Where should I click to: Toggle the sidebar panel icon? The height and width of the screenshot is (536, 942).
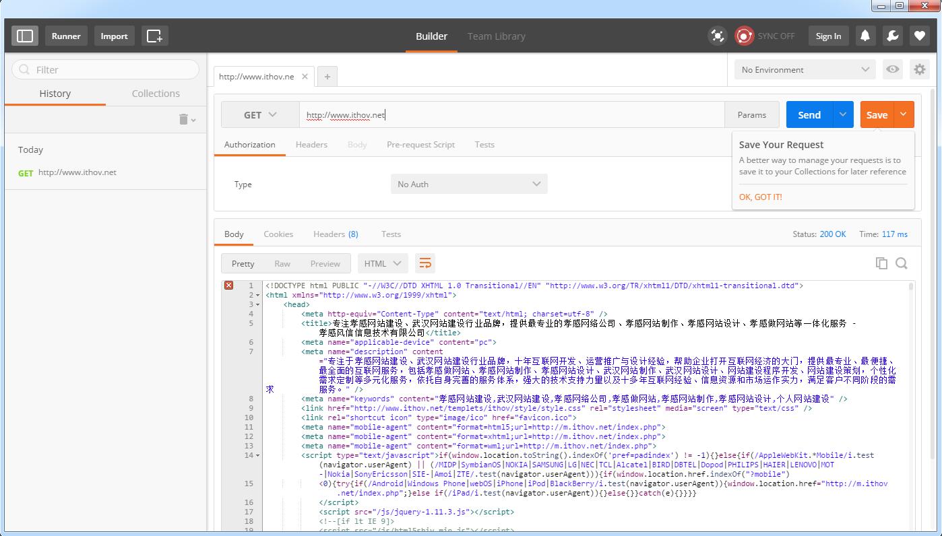point(25,36)
